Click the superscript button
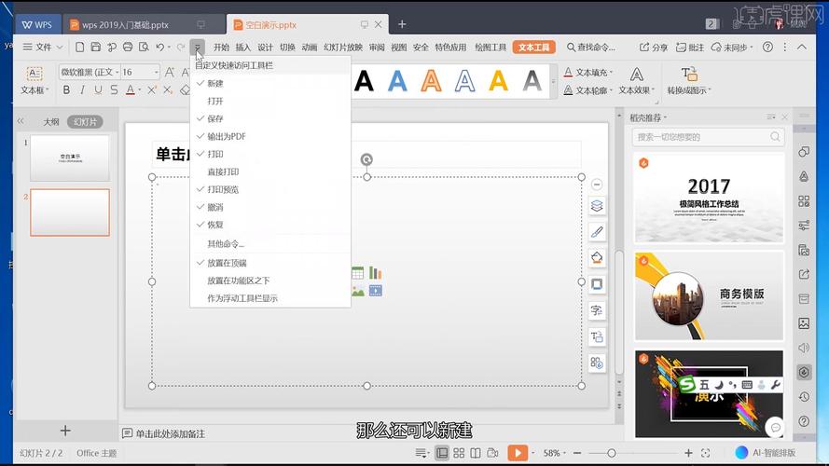The height and width of the screenshot is (466, 829). [151, 89]
